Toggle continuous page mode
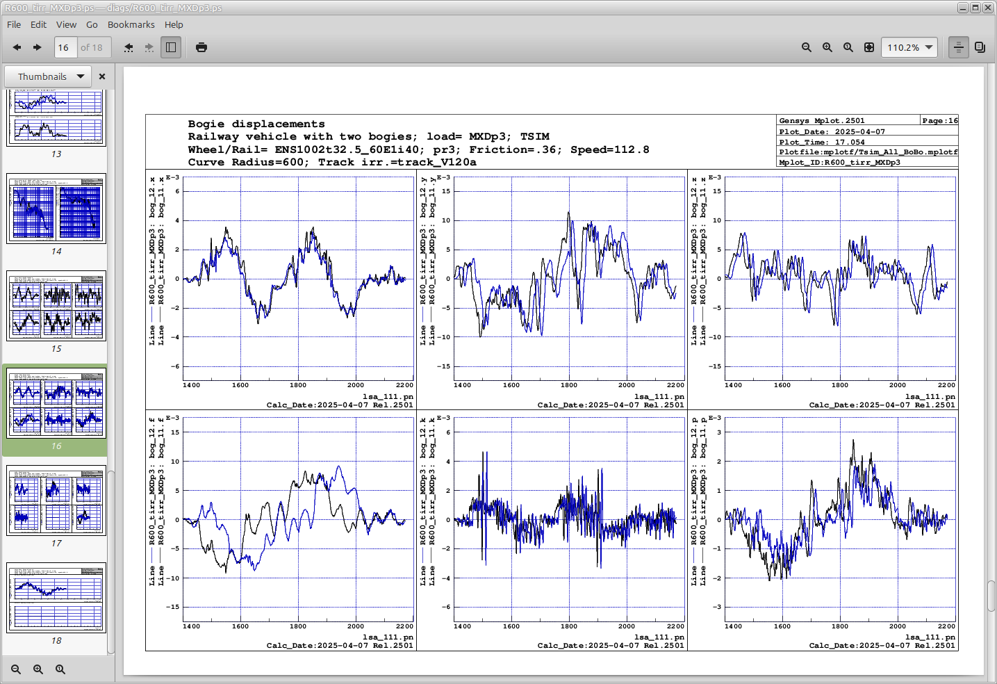Image resolution: width=997 pixels, height=684 pixels. (959, 47)
